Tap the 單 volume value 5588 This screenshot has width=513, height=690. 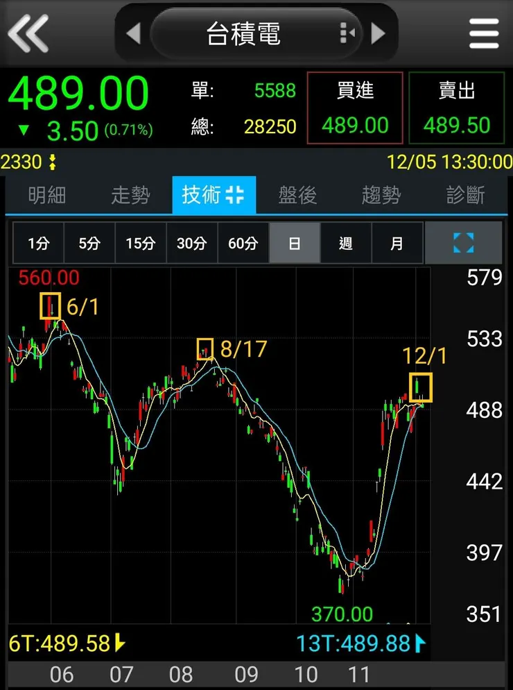275,91
